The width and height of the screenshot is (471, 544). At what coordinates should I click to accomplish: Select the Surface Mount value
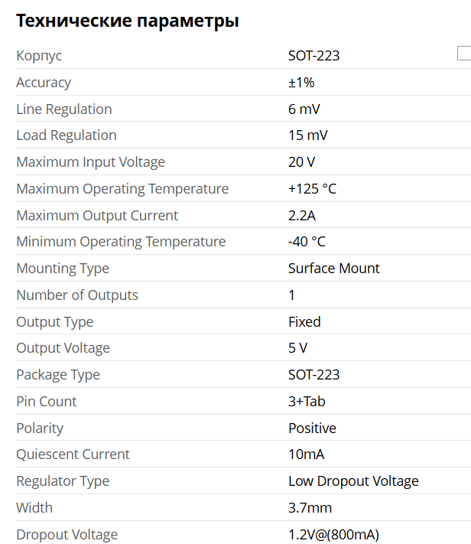point(333,269)
